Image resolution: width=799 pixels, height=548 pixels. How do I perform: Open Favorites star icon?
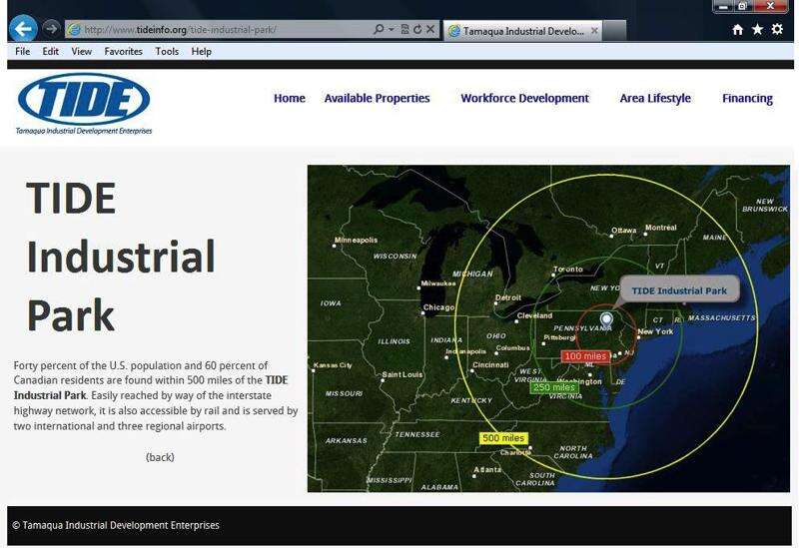coord(757,30)
